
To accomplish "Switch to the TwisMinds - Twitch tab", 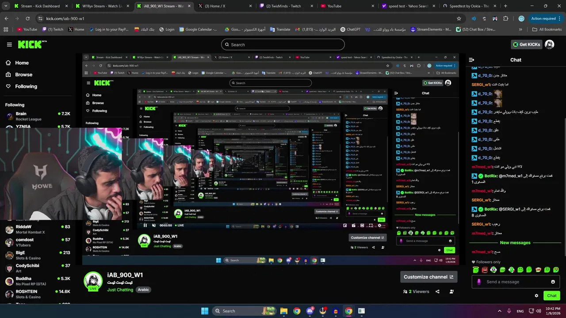I will [286, 6].
